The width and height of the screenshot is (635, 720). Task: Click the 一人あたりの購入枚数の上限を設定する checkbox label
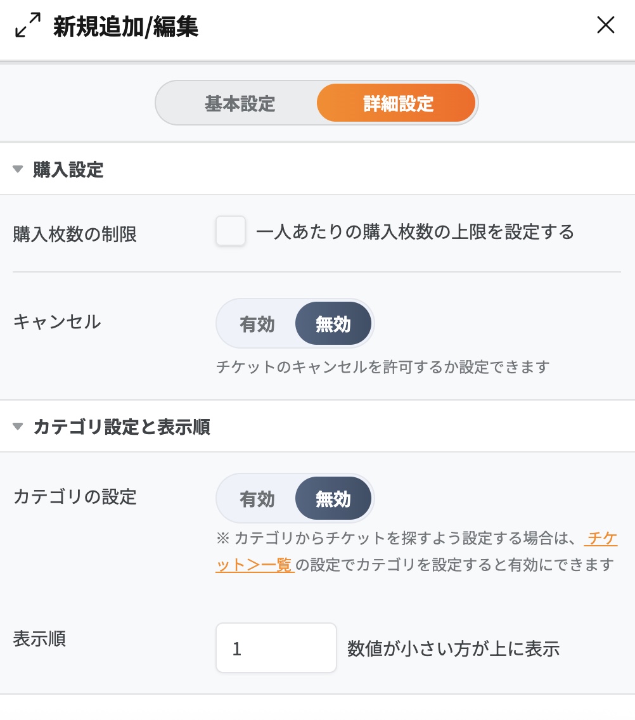415,232
